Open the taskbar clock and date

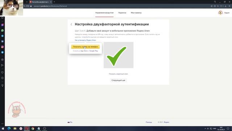pos(221,128)
